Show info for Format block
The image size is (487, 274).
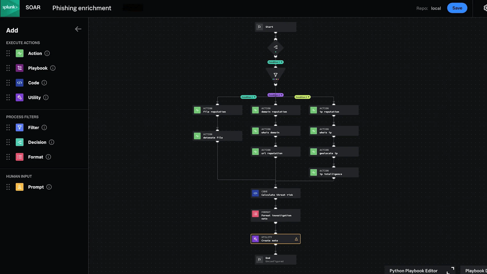coord(48,157)
